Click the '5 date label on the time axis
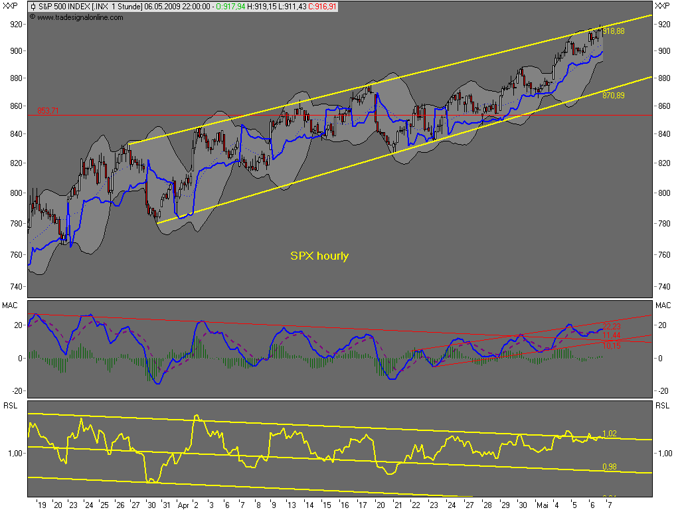 pos(574,505)
